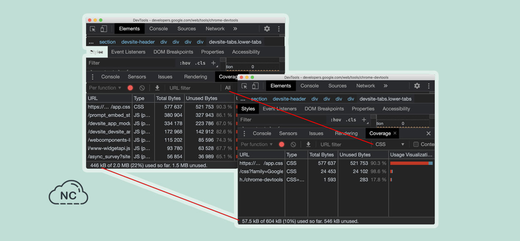This screenshot has width=520, height=241.
Task: Click clear coverage icon in front window
Action: (293, 144)
